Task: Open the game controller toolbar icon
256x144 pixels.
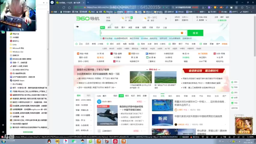Action: pos(221,7)
